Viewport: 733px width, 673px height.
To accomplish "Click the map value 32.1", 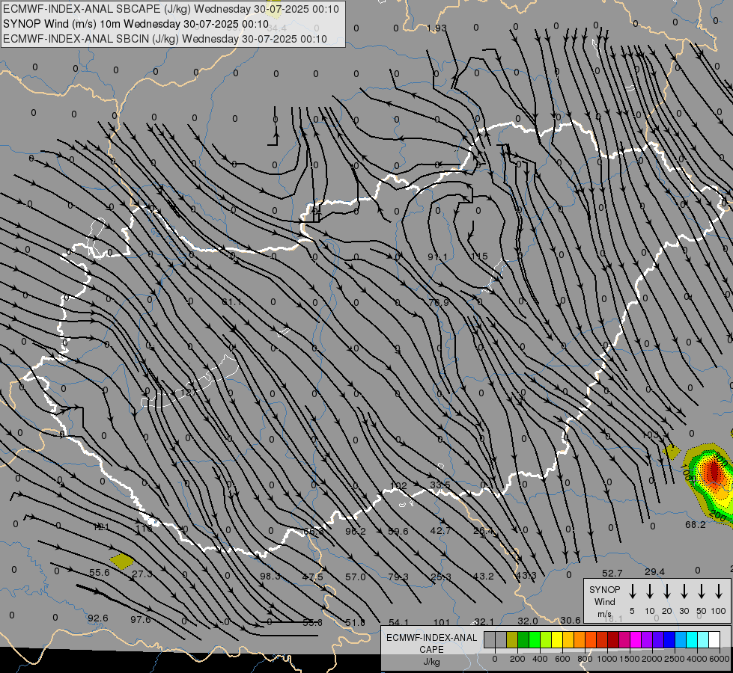I will pyautogui.click(x=484, y=621).
